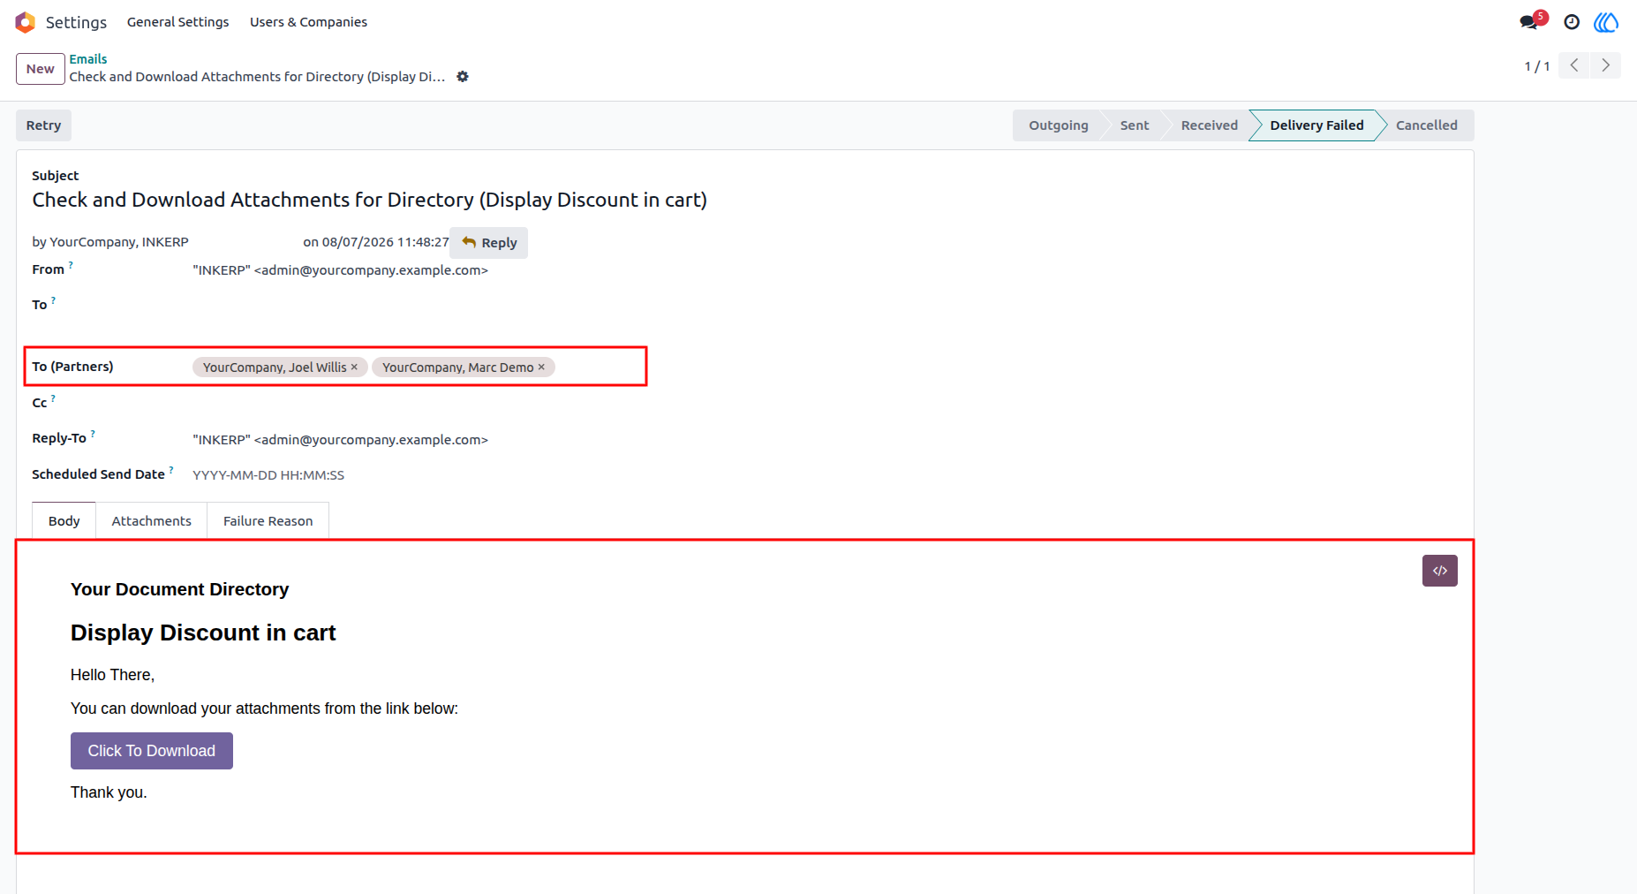Viewport: 1637px width, 894px height.
Task: Open Users & Companies menu
Action: pyautogui.click(x=308, y=22)
